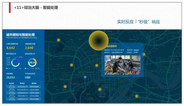Click the 2,646 perception total figure
Image resolution: width=184 pixels, height=106 pixels.
click(x=29, y=48)
